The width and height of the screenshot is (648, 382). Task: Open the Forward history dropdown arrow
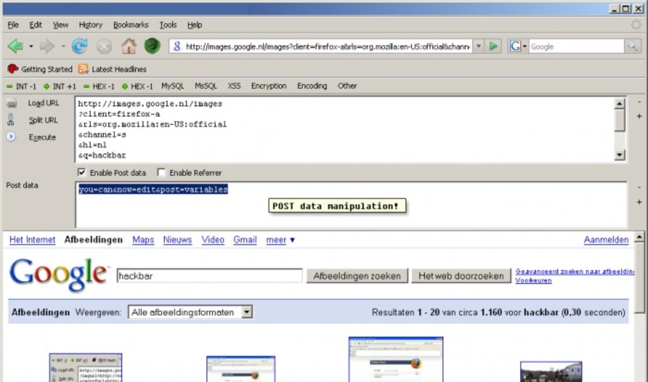pos(63,46)
